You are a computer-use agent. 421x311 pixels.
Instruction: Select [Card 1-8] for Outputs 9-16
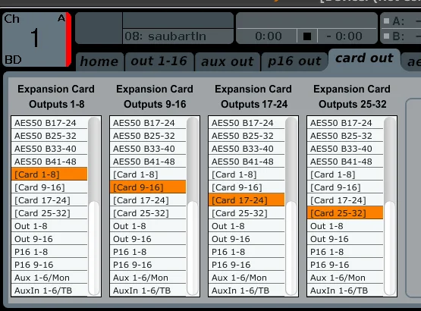tap(148, 174)
